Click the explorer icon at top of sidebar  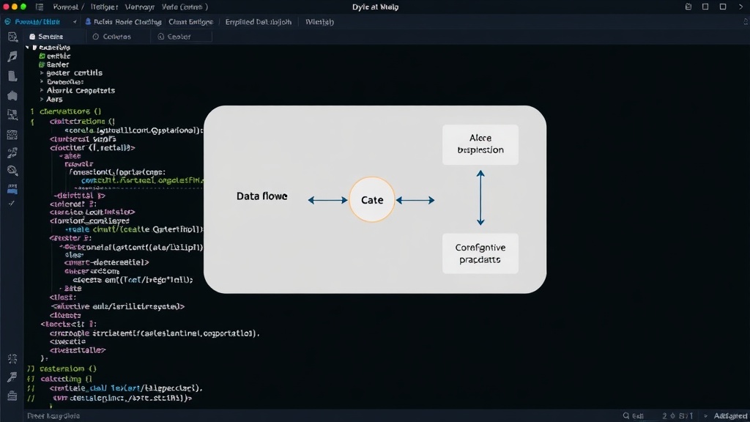tap(12, 37)
